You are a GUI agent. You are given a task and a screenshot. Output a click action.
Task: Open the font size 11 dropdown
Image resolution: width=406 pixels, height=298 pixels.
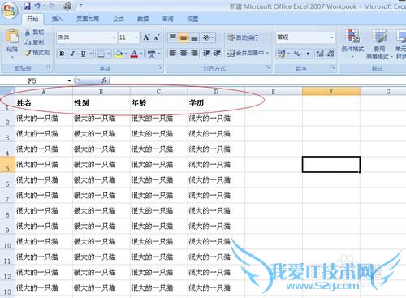point(136,37)
